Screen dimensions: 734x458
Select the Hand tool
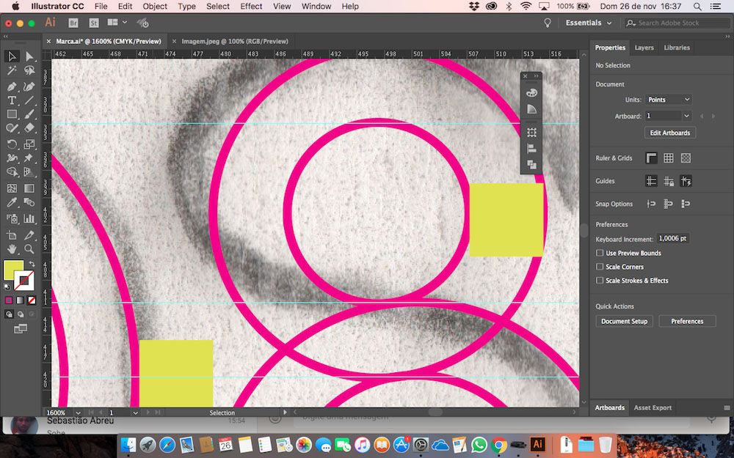coord(12,249)
